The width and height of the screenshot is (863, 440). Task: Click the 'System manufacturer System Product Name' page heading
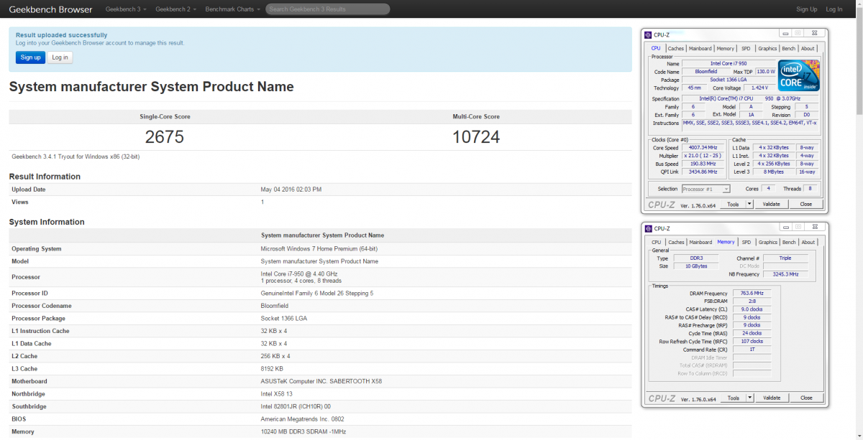[x=151, y=87]
